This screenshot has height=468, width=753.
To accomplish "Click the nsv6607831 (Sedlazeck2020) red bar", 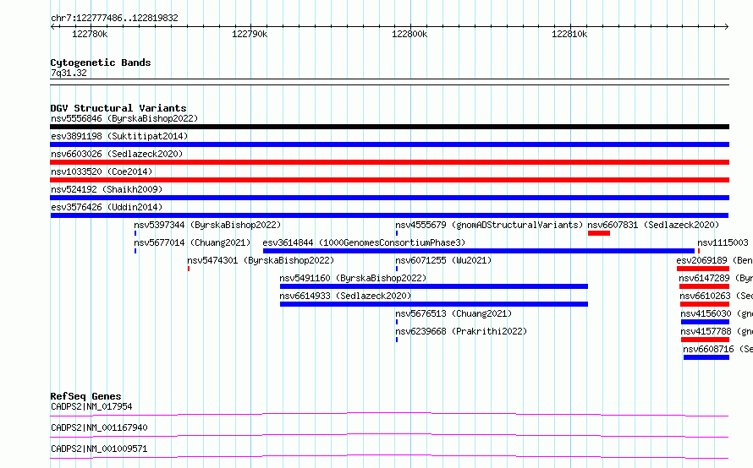I will pos(599,233).
